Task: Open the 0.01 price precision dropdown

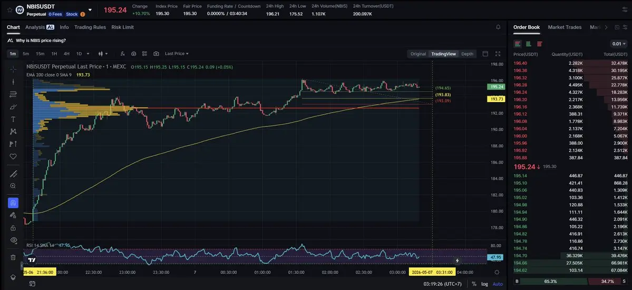Action: pyautogui.click(x=619, y=44)
